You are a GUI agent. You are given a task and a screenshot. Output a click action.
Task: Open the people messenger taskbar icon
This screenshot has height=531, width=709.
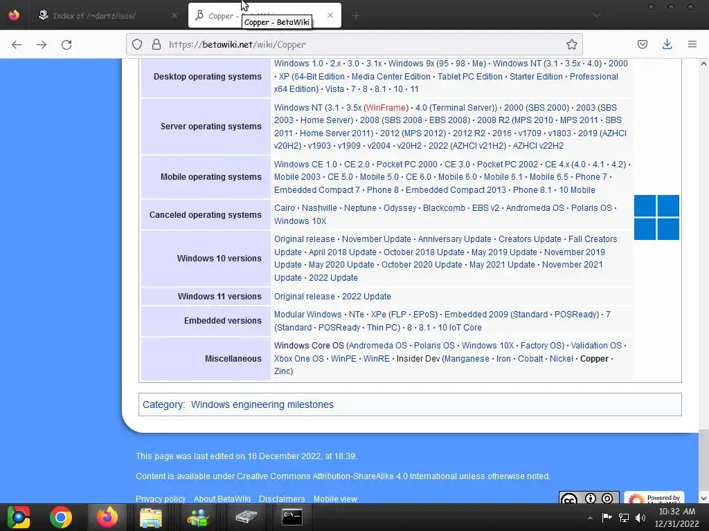tap(198, 517)
